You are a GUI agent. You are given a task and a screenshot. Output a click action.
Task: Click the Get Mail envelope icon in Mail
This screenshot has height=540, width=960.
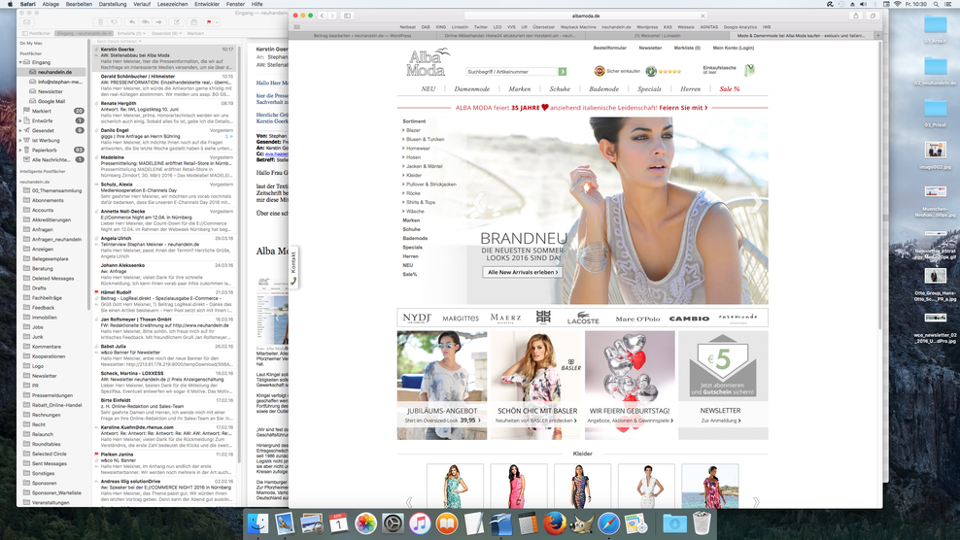click(x=26, y=22)
